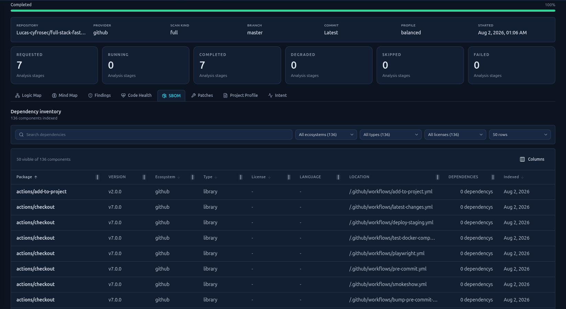Grab the Ecosystem column resize handle
Screen dimensions: 566x309
[193, 177]
